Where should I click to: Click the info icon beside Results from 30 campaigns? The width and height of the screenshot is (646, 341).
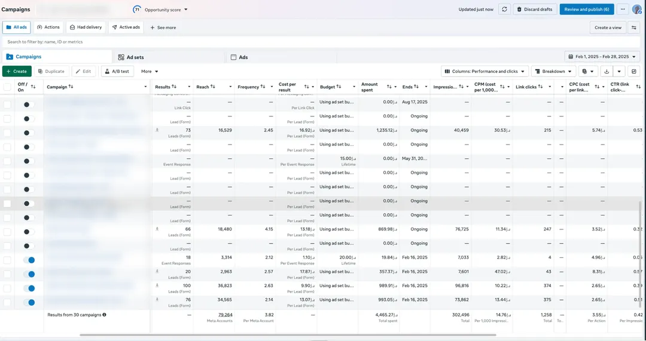click(104, 315)
